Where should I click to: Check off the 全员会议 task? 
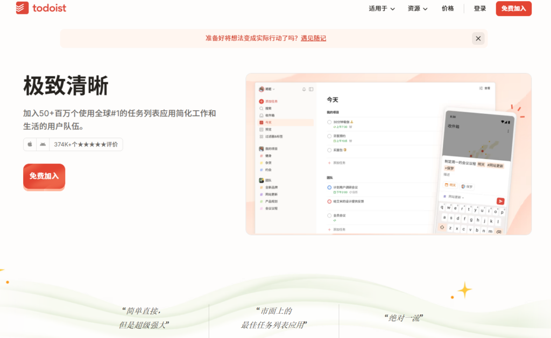pos(329,215)
